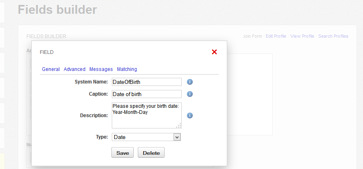Image resolution: width=363 pixels, height=169 pixels.
Task: Click inside the Description textarea
Action: click(x=146, y=116)
